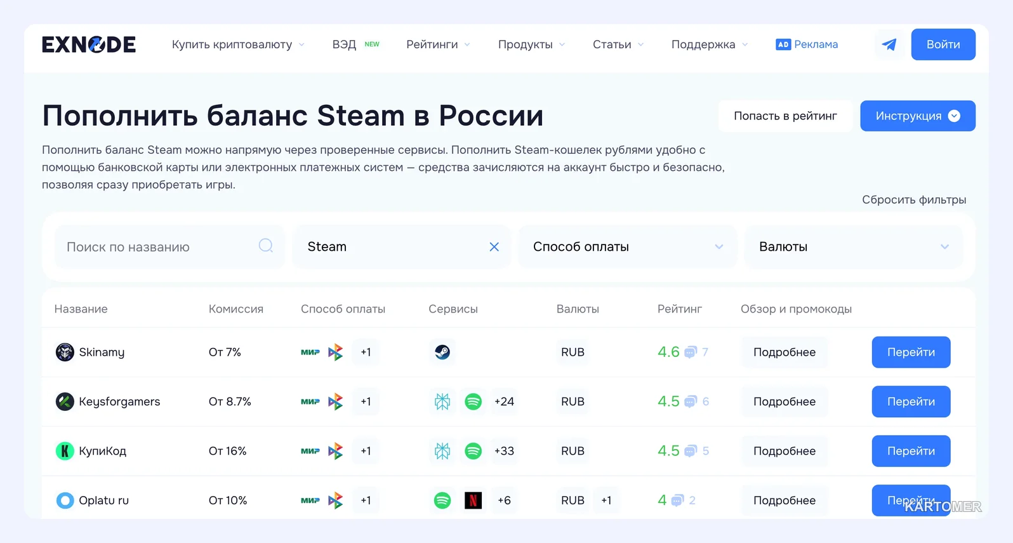Click the Название column header

[x=81, y=309]
